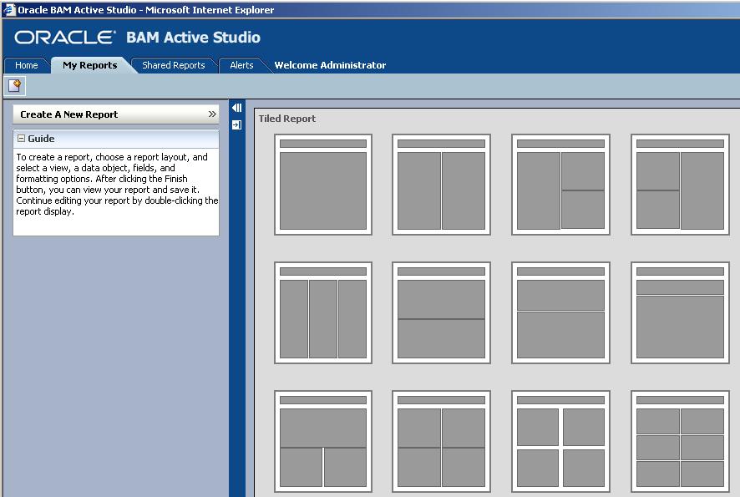Click the new report toolbar icon

click(15, 86)
